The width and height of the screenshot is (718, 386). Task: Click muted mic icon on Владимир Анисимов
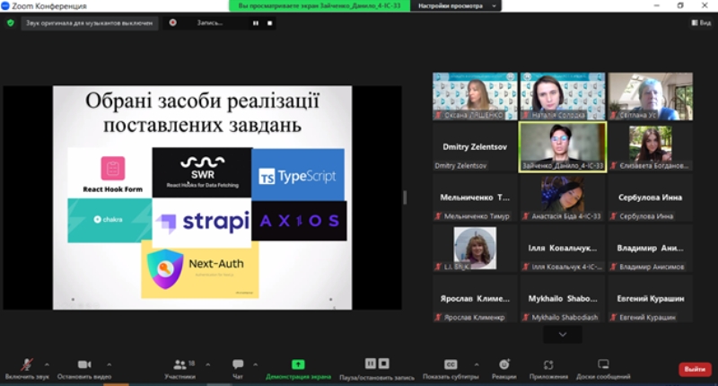614,267
